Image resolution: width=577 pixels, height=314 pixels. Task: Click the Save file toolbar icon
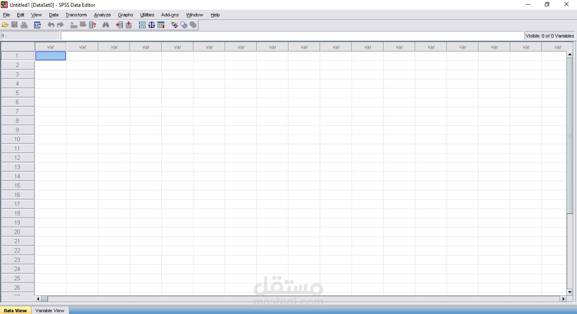tap(14, 25)
